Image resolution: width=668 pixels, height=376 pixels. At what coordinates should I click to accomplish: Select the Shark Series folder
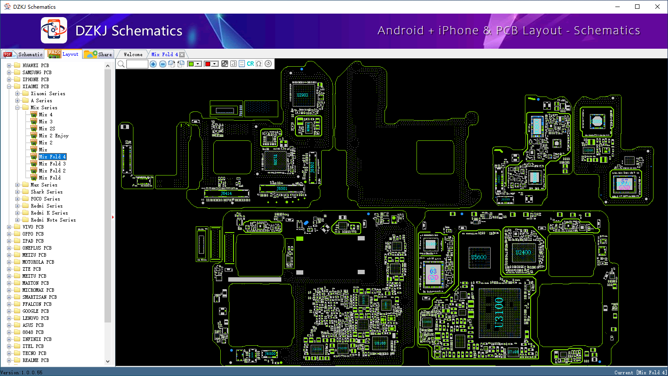[x=47, y=192]
